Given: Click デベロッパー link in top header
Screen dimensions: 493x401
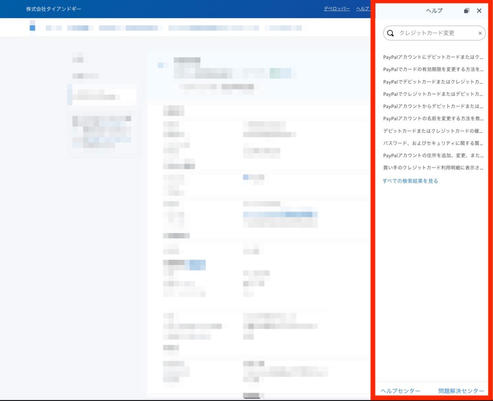Looking at the screenshot, I should (x=337, y=9).
